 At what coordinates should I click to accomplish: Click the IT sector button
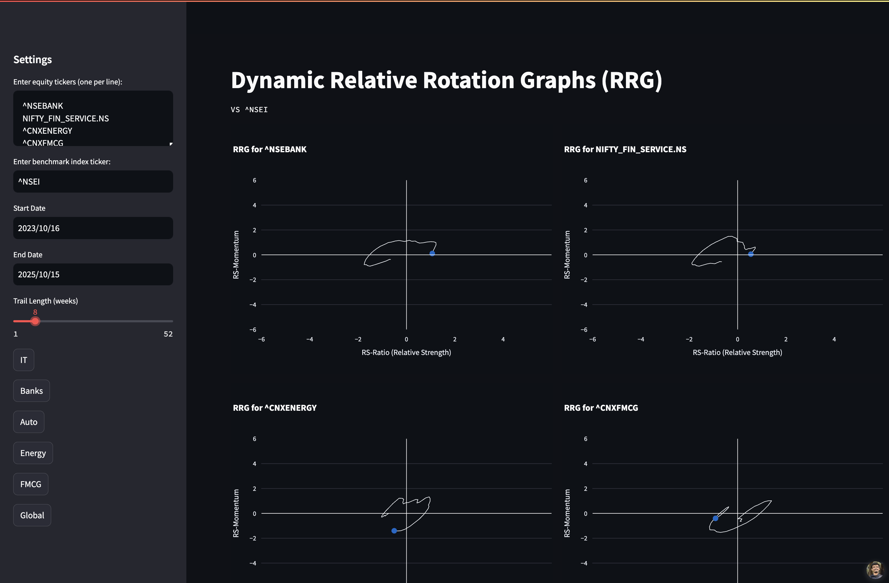pyautogui.click(x=23, y=360)
